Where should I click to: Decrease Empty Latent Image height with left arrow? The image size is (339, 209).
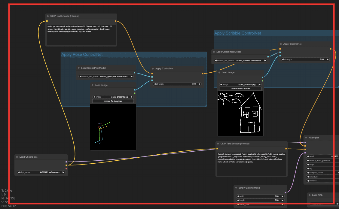tap(238, 200)
